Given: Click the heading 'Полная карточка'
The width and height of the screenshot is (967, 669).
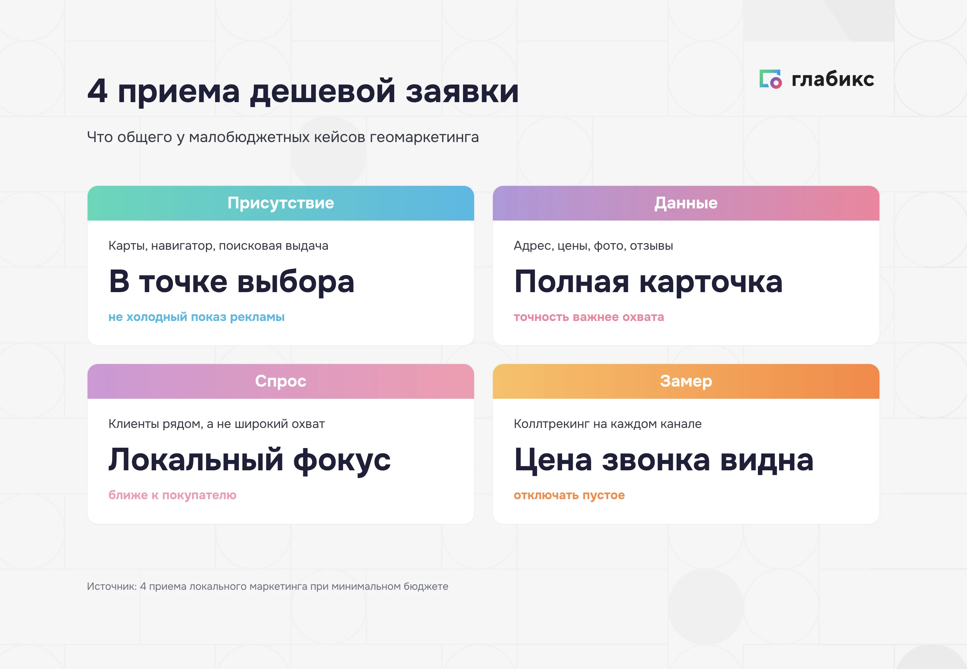Looking at the screenshot, I should pyautogui.click(x=648, y=282).
